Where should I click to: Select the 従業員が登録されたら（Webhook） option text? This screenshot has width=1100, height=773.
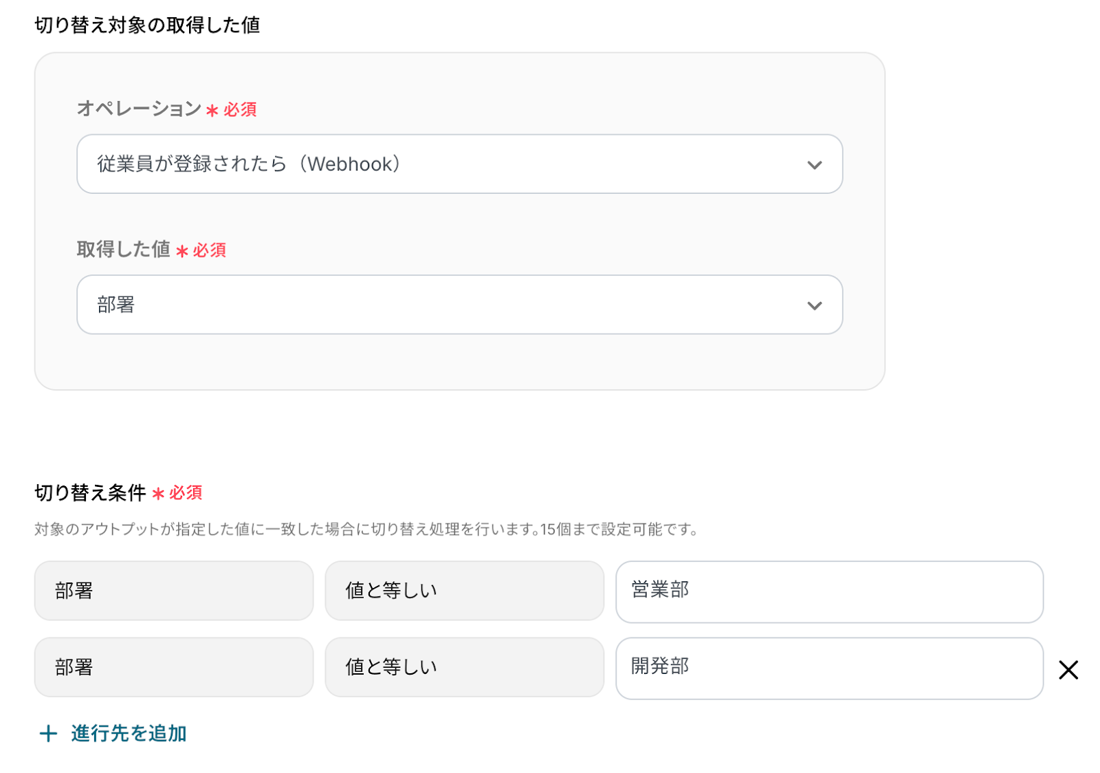pyautogui.click(x=249, y=164)
